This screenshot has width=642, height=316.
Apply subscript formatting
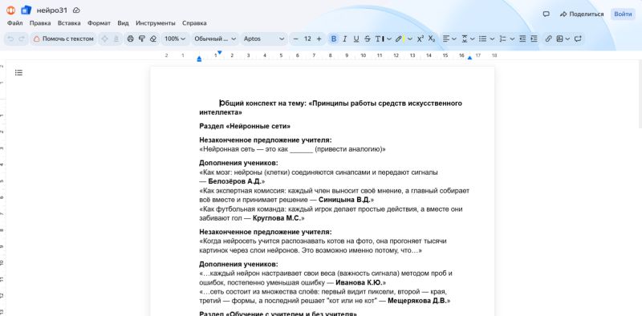(x=432, y=38)
